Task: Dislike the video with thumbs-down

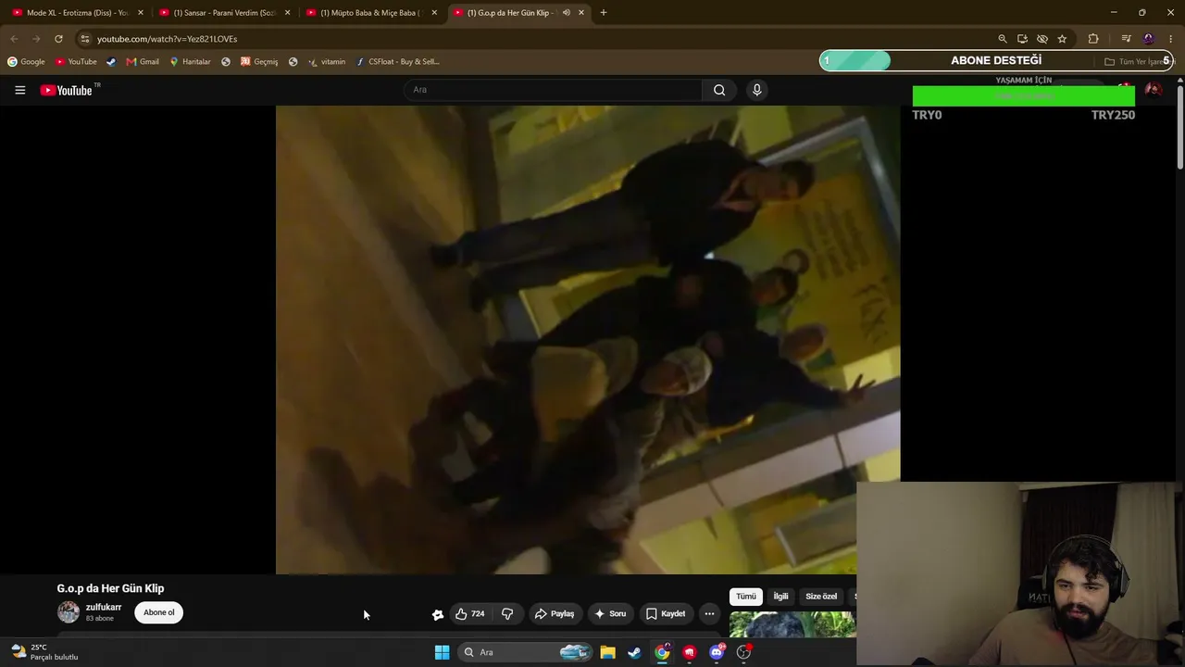Action: click(507, 613)
